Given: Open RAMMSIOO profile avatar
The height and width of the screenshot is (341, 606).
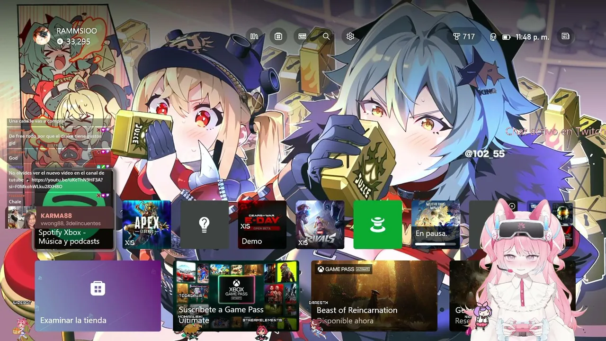Looking at the screenshot, I should coord(42,36).
